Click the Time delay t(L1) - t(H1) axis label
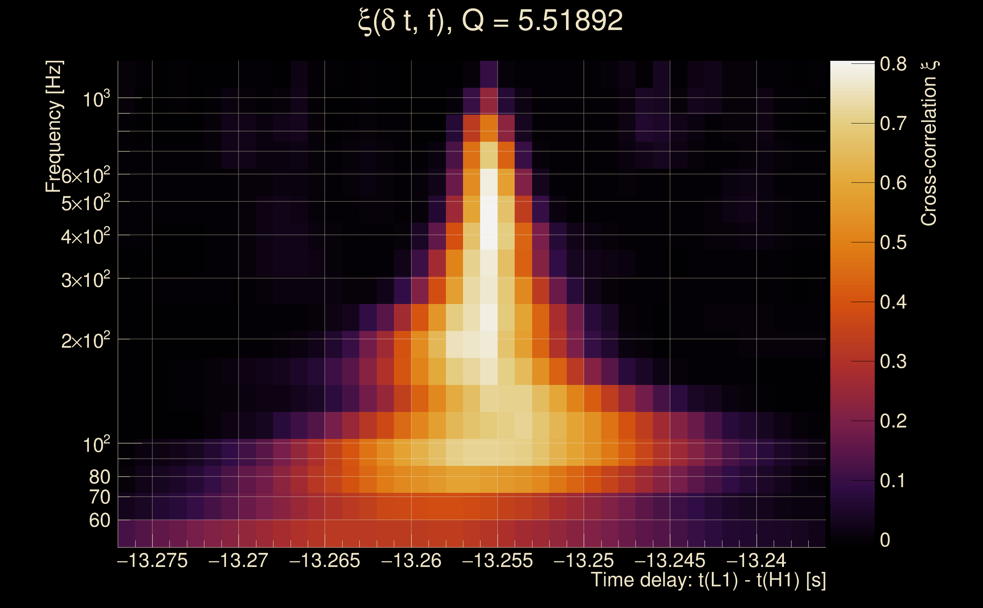The width and height of the screenshot is (983, 608). [708, 580]
